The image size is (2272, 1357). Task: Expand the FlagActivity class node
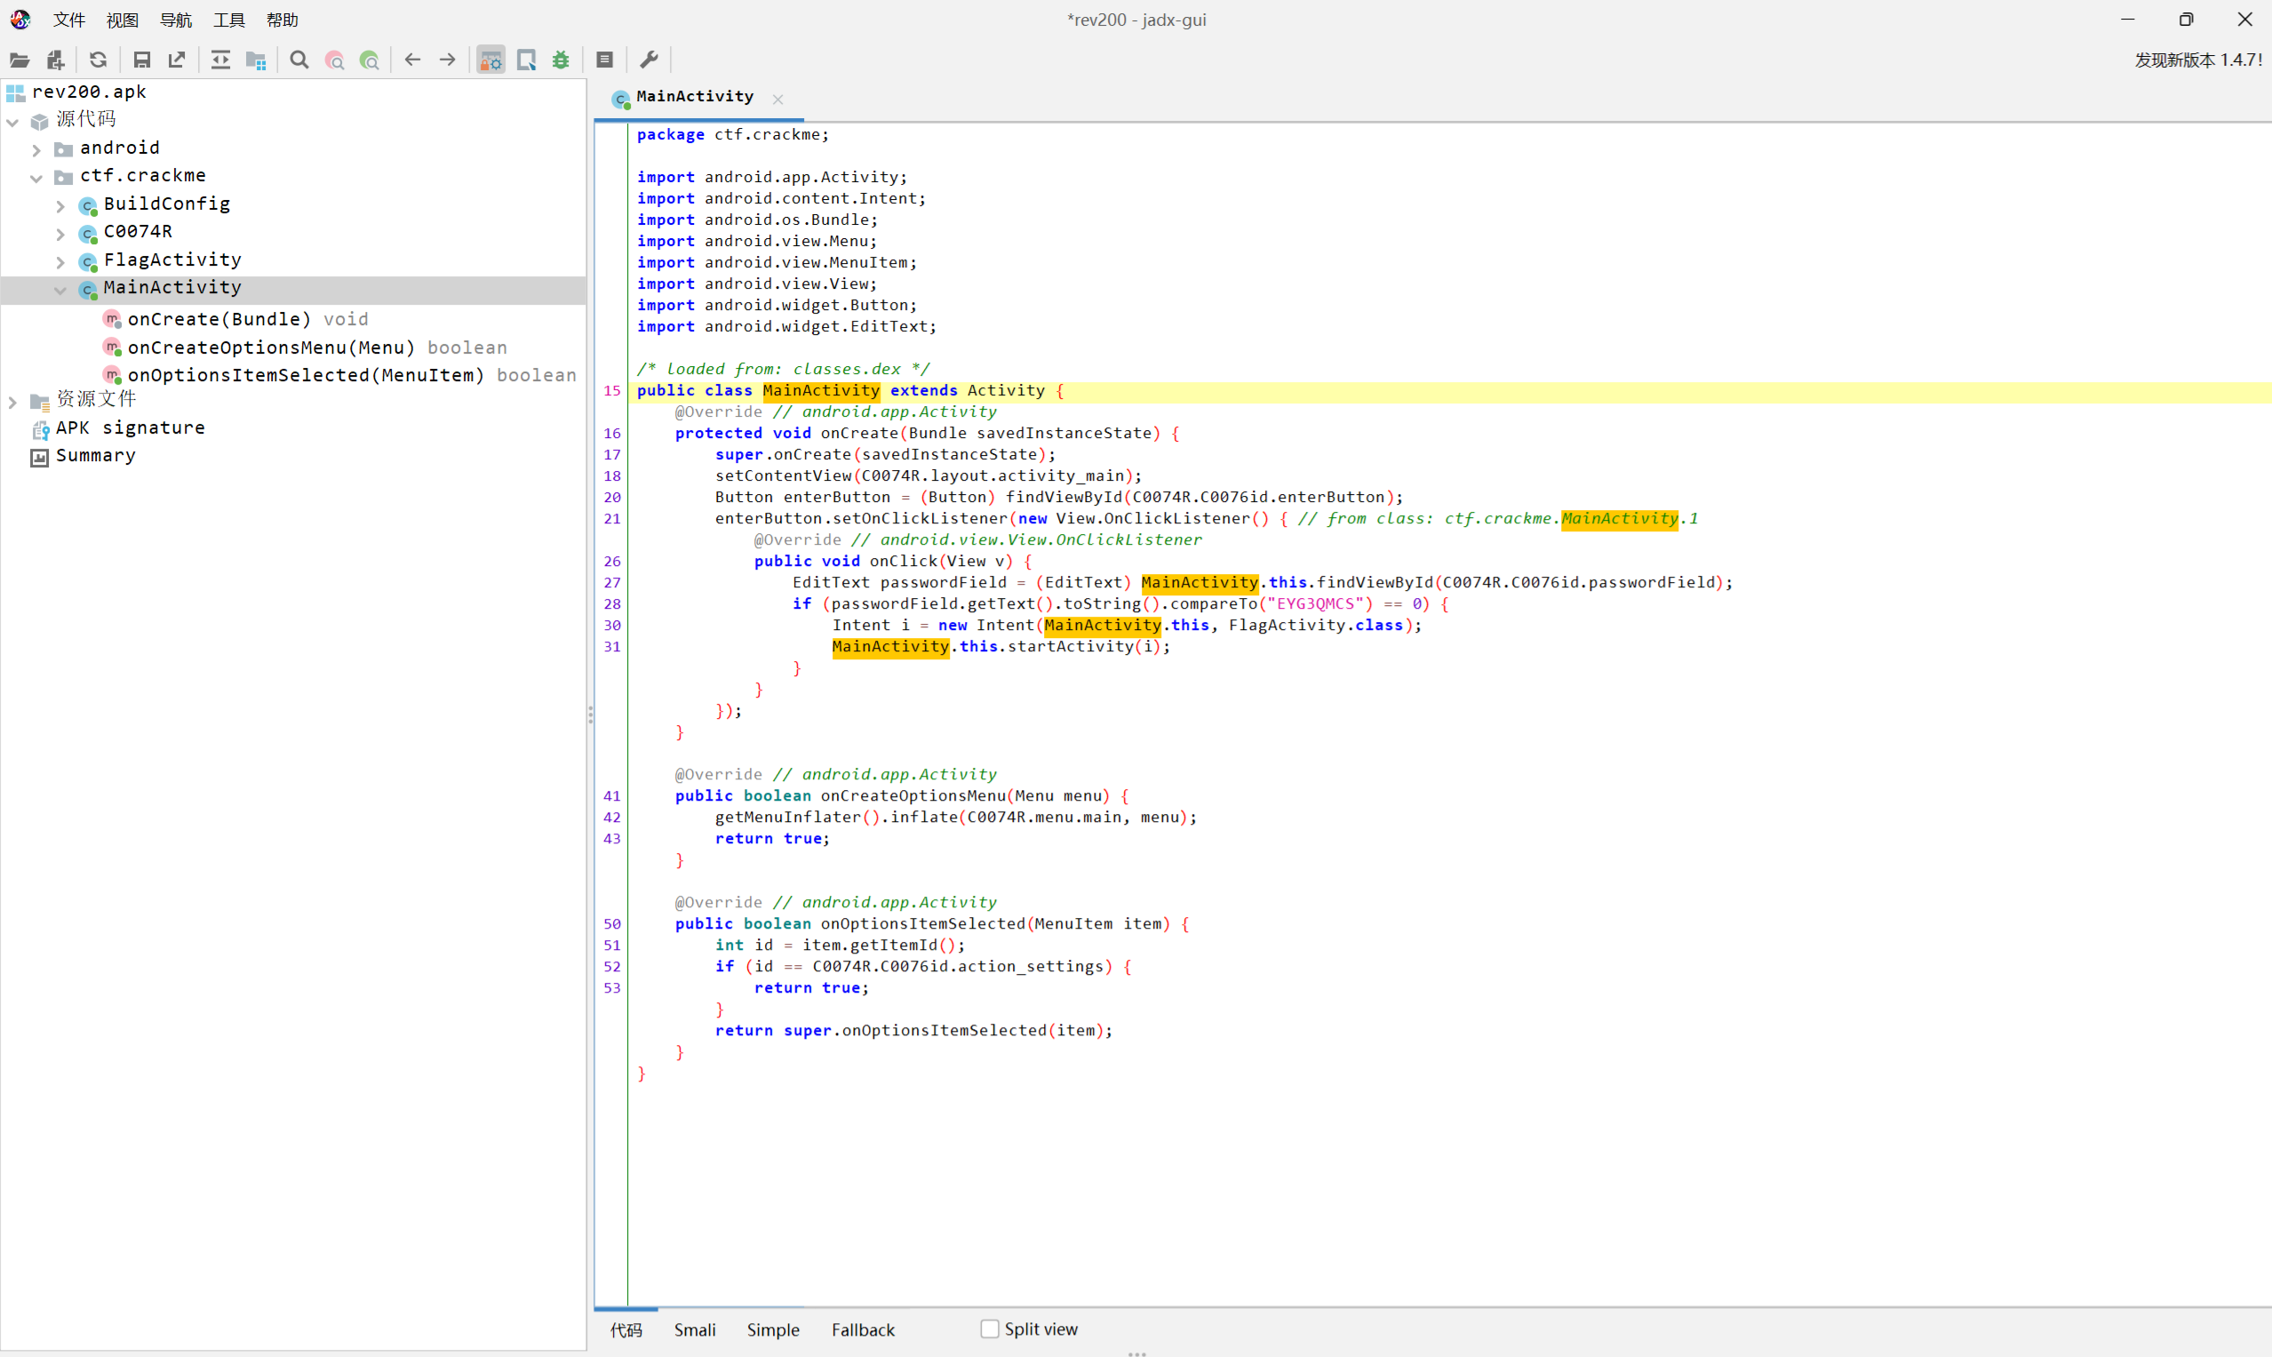(60, 261)
